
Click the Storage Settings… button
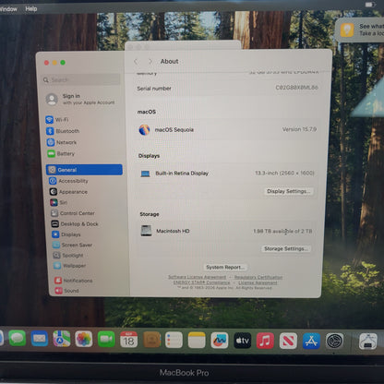(x=286, y=248)
